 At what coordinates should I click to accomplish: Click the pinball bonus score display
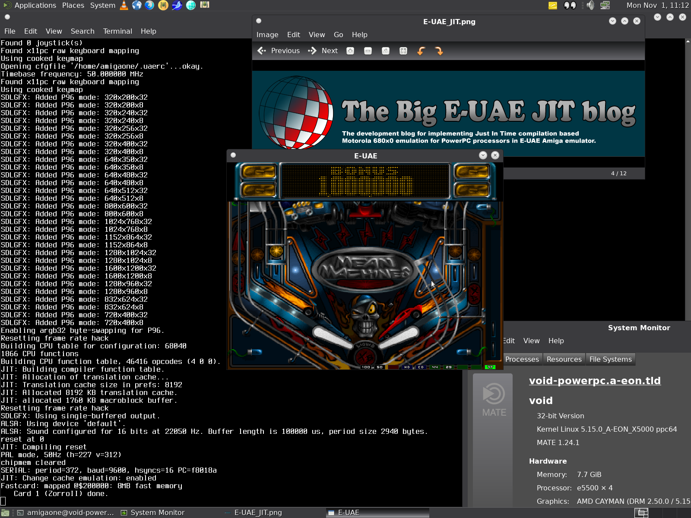365,181
